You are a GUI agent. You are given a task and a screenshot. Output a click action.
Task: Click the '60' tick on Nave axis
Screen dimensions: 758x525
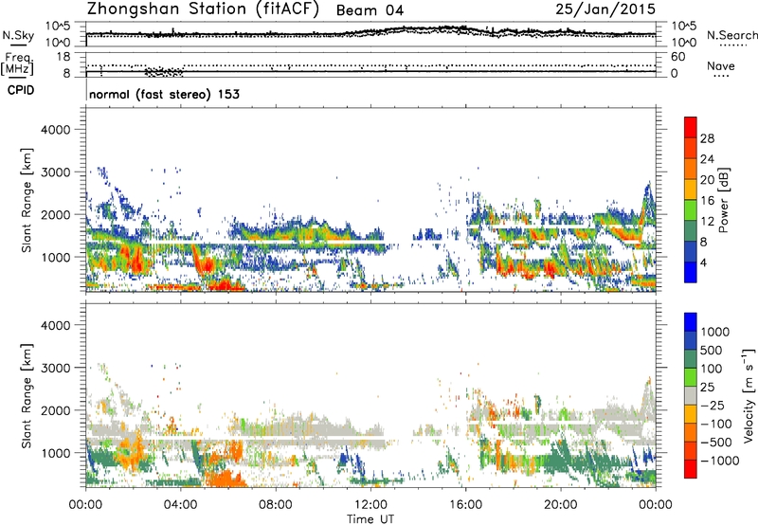pyautogui.click(x=677, y=57)
